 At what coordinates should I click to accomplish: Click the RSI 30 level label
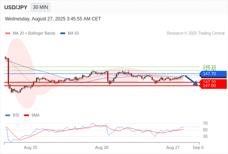coord(205,136)
